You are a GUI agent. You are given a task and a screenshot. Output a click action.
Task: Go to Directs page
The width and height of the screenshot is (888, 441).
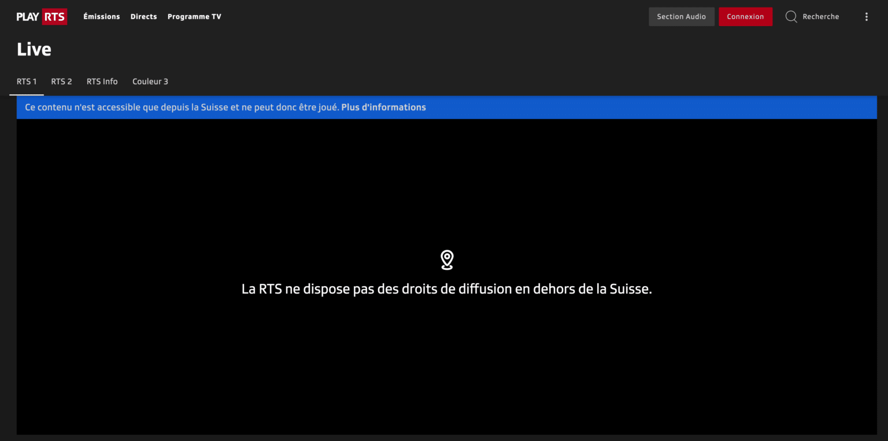[144, 17]
